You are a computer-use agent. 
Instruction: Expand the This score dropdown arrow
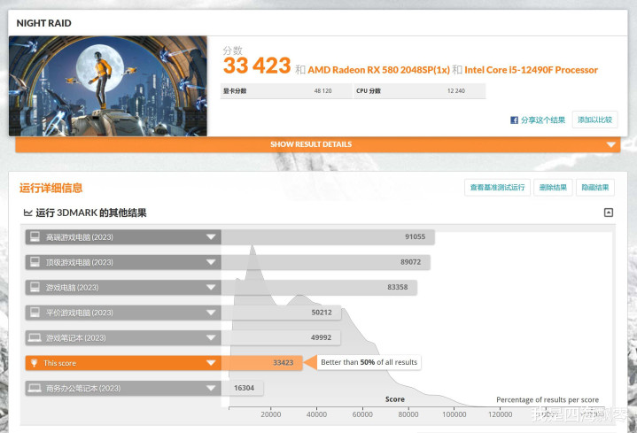[x=211, y=363]
